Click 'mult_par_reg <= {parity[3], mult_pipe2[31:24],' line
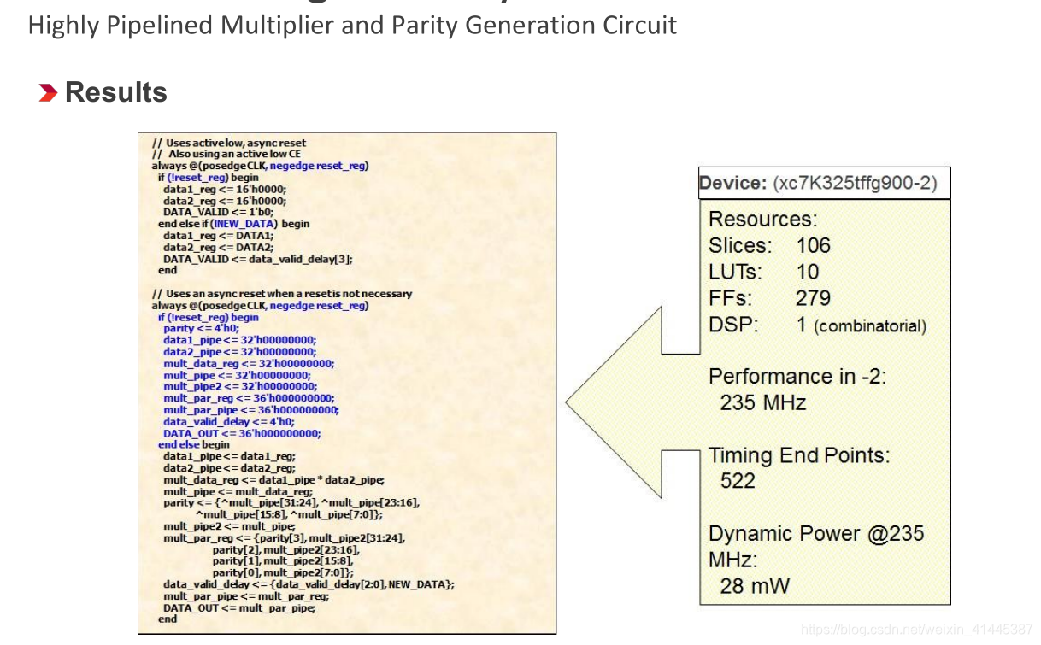1041x645 pixels. click(x=284, y=538)
